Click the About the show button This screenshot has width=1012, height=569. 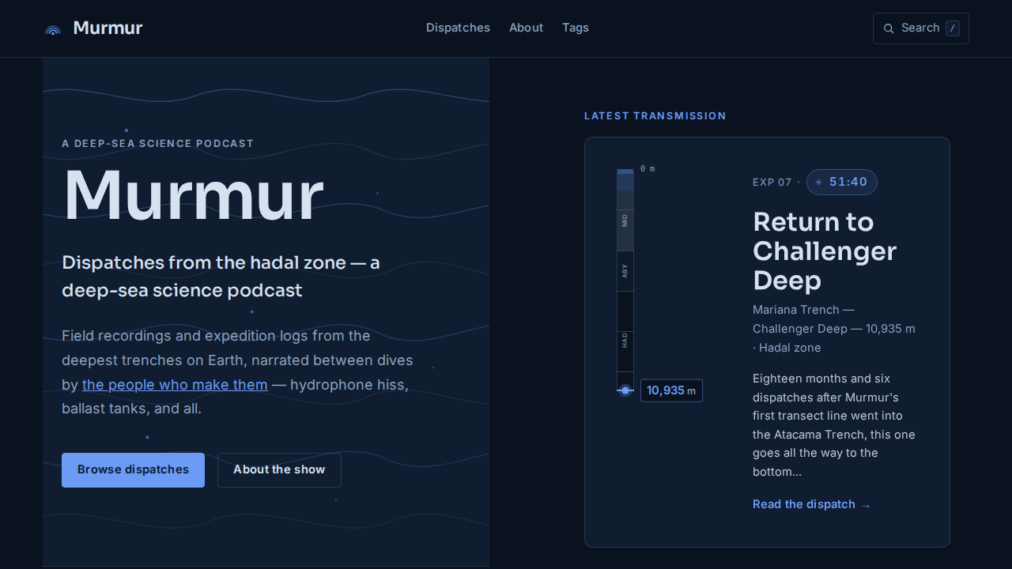click(x=279, y=470)
